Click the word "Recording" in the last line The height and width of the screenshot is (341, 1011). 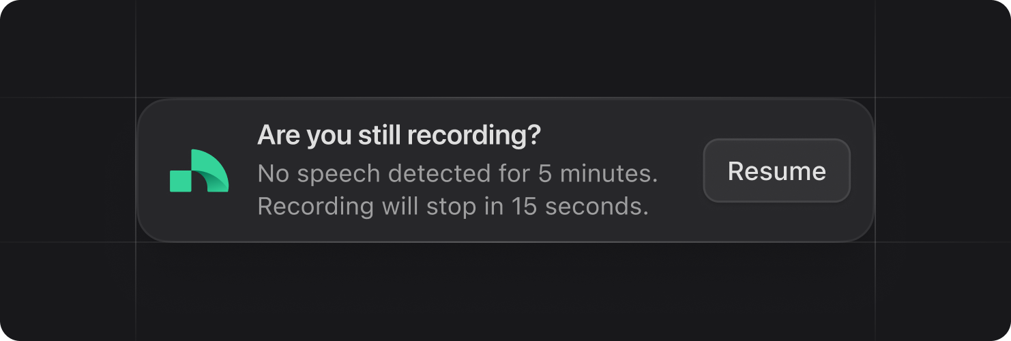[315, 207]
